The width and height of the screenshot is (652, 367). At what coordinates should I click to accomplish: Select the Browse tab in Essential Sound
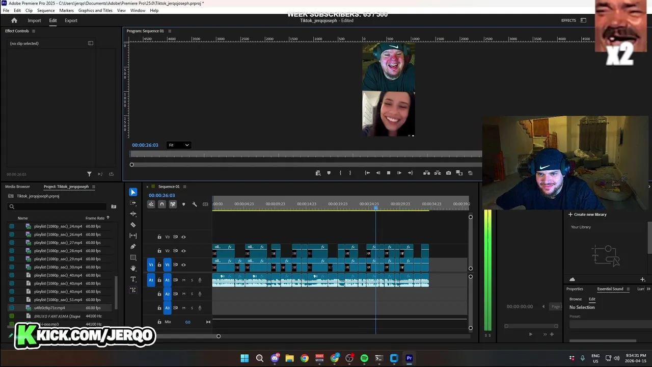click(x=576, y=299)
